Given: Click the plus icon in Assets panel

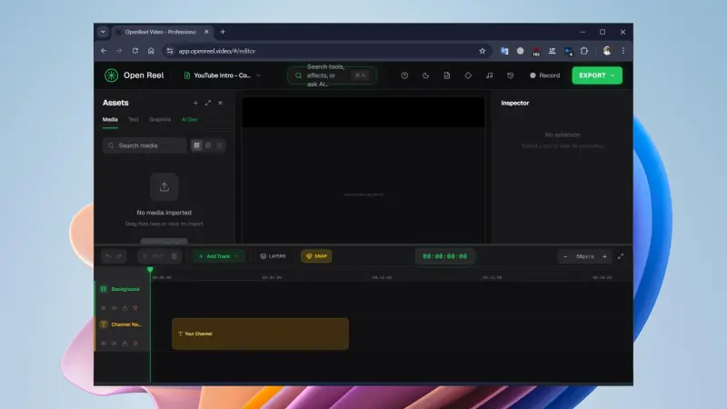Looking at the screenshot, I should coord(195,103).
